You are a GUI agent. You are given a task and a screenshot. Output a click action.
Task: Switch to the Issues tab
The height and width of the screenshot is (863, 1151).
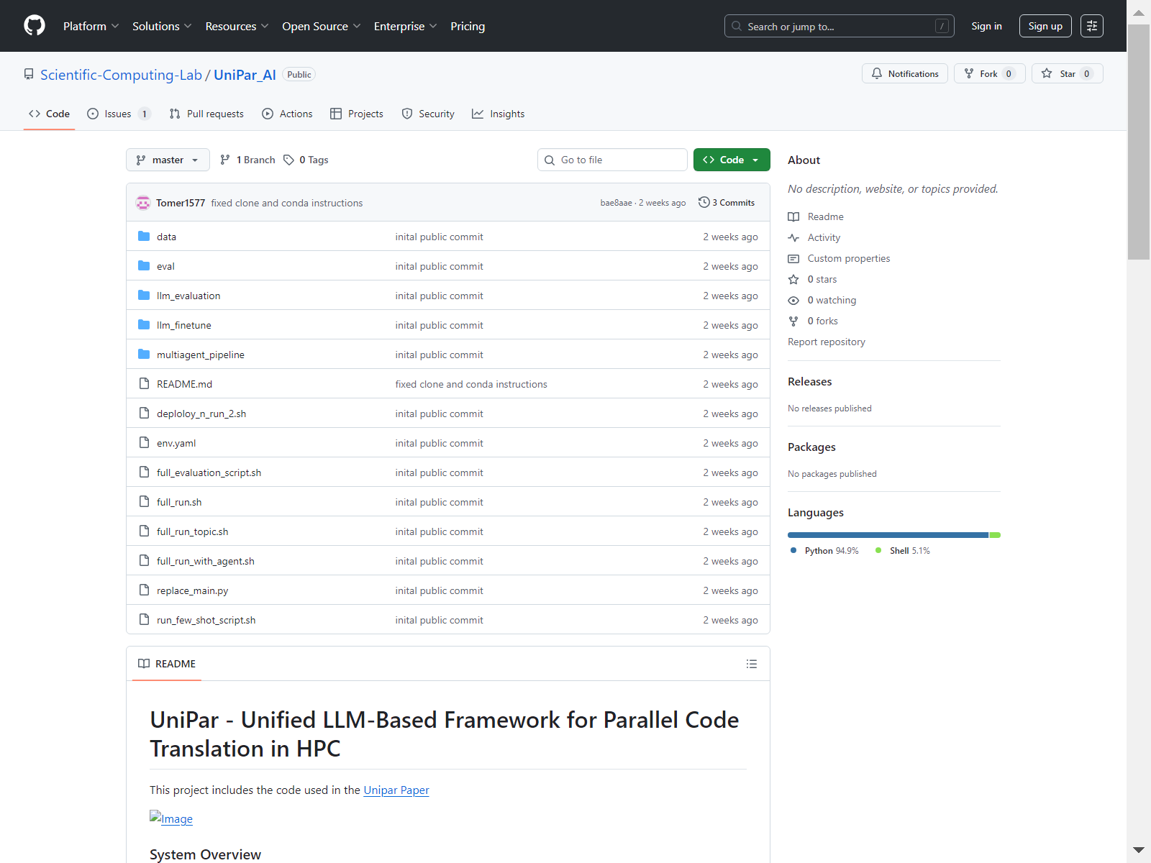[x=119, y=114]
